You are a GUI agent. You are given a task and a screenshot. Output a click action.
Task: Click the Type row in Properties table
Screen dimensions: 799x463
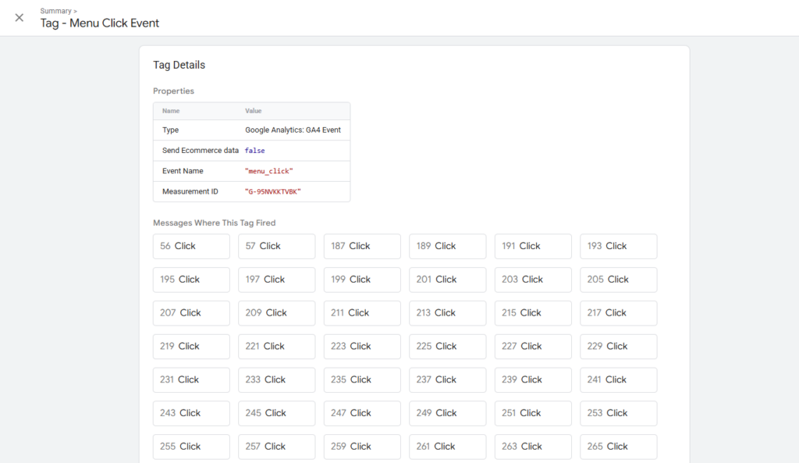click(x=251, y=130)
